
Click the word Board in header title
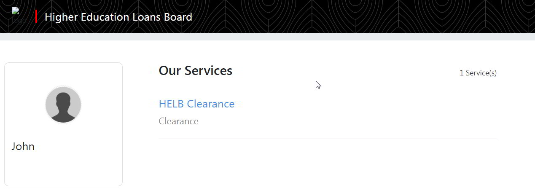coord(178,17)
